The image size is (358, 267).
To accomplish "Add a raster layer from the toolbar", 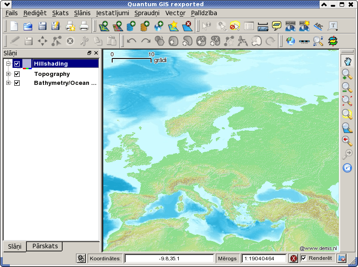I will (118, 26).
